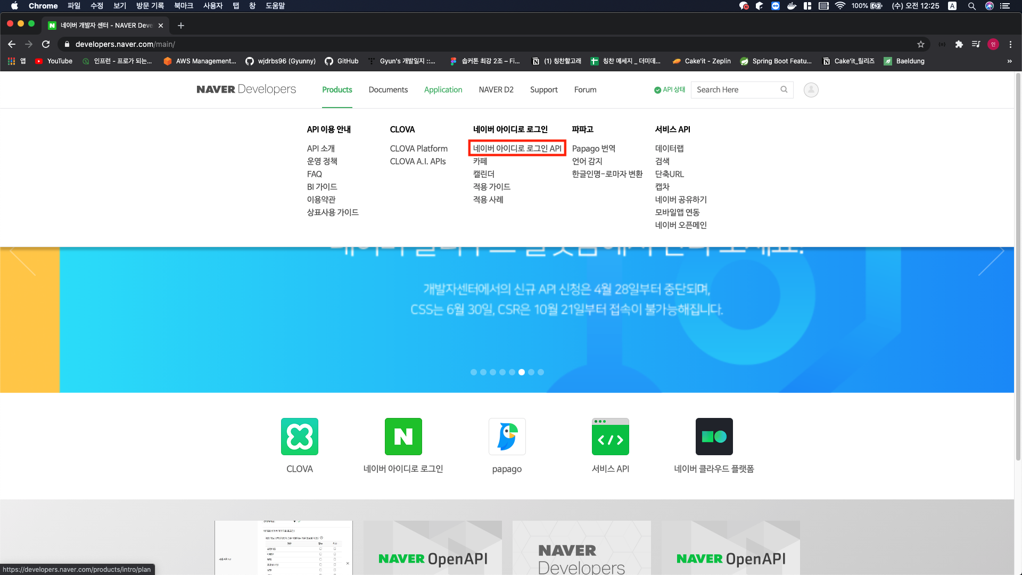Open the 언어 감지 link
This screenshot has width=1022, height=575.
click(x=587, y=161)
